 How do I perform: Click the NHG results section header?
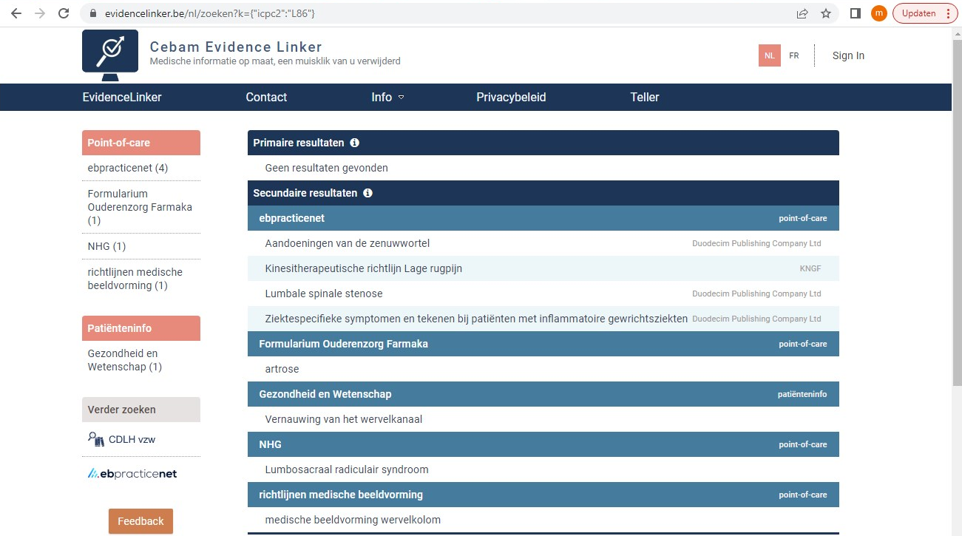pyautogui.click(x=543, y=444)
